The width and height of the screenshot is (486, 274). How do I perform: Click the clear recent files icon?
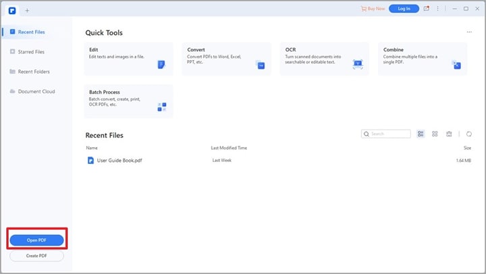[449, 134]
